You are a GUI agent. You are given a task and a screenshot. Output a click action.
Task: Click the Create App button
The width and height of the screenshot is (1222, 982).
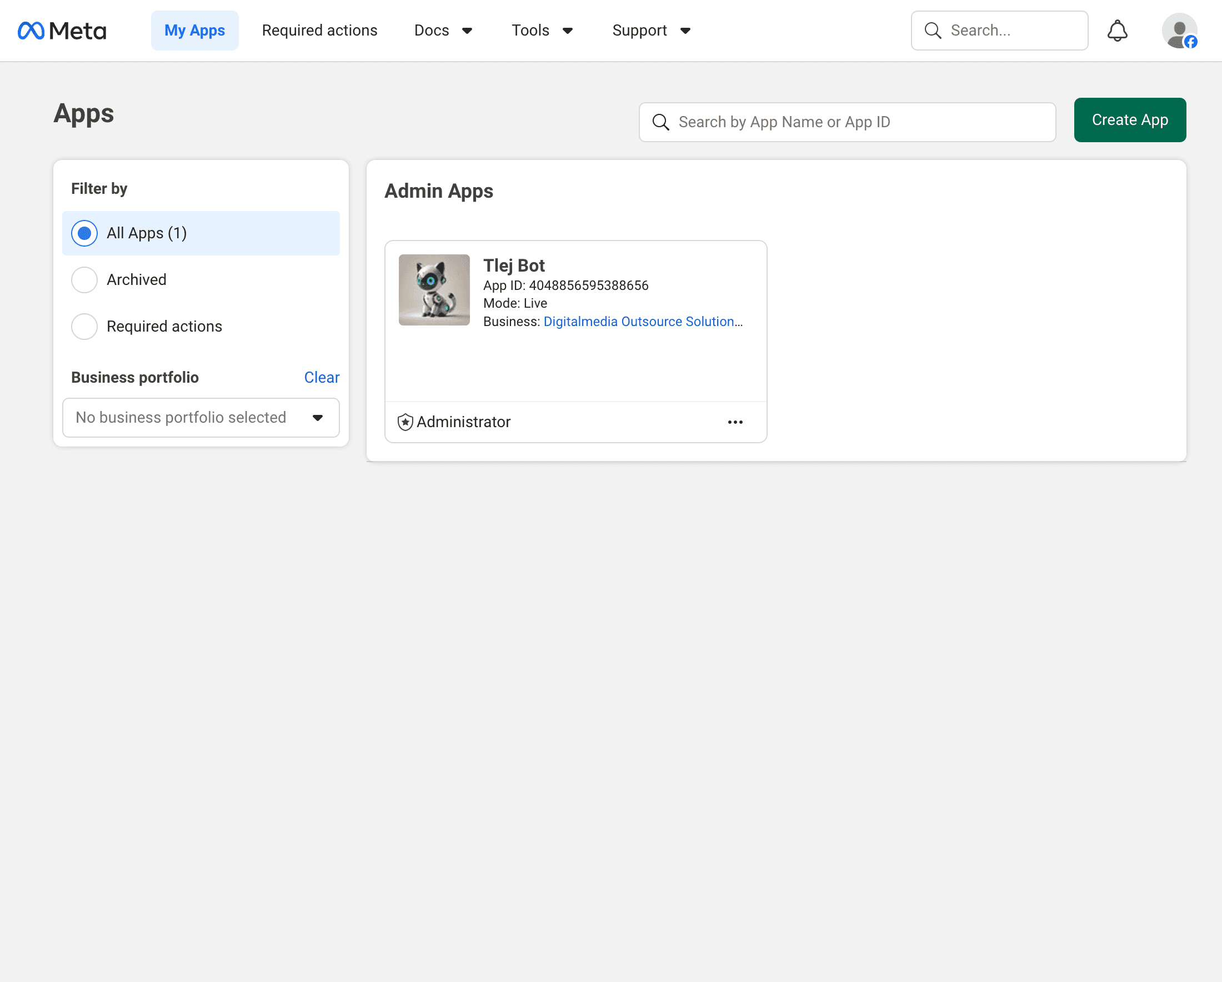1130,120
